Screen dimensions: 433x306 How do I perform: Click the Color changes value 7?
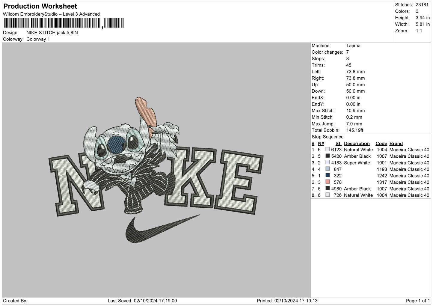point(348,52)
